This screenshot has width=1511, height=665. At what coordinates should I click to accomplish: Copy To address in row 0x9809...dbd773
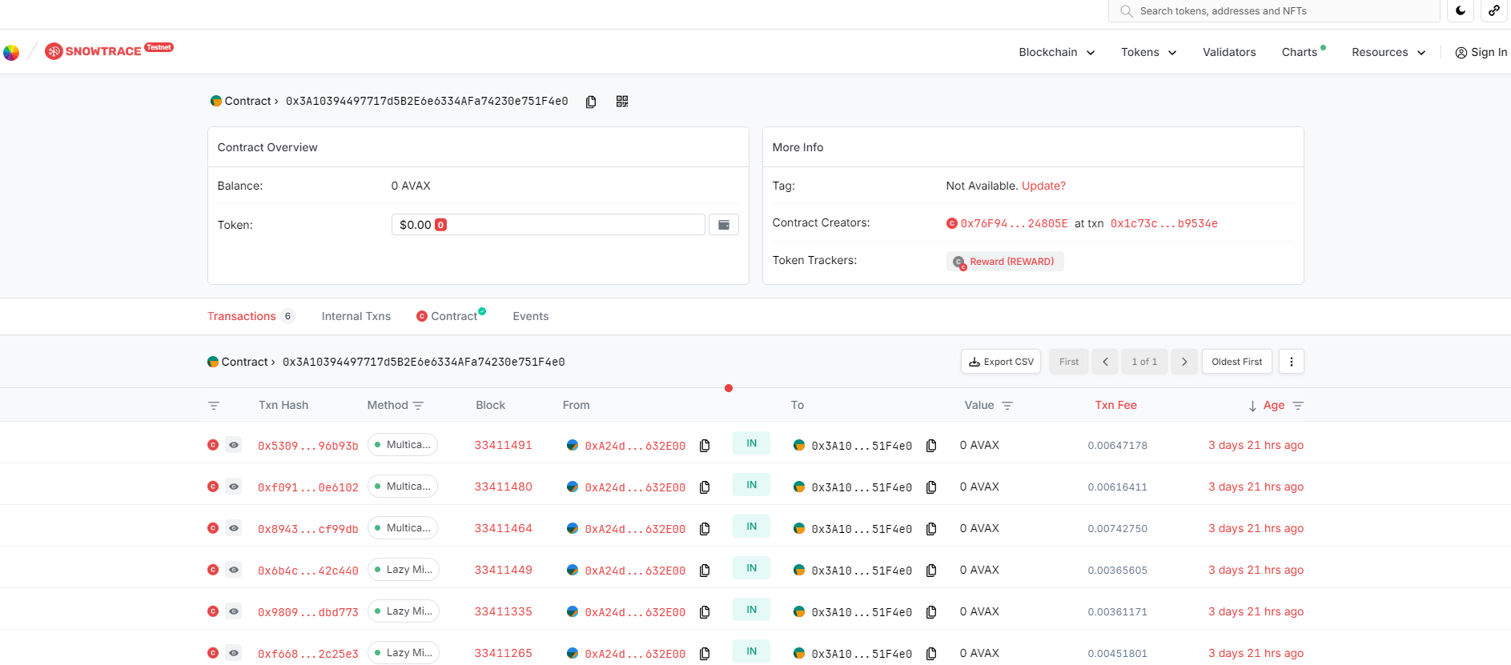click(931, 612)
